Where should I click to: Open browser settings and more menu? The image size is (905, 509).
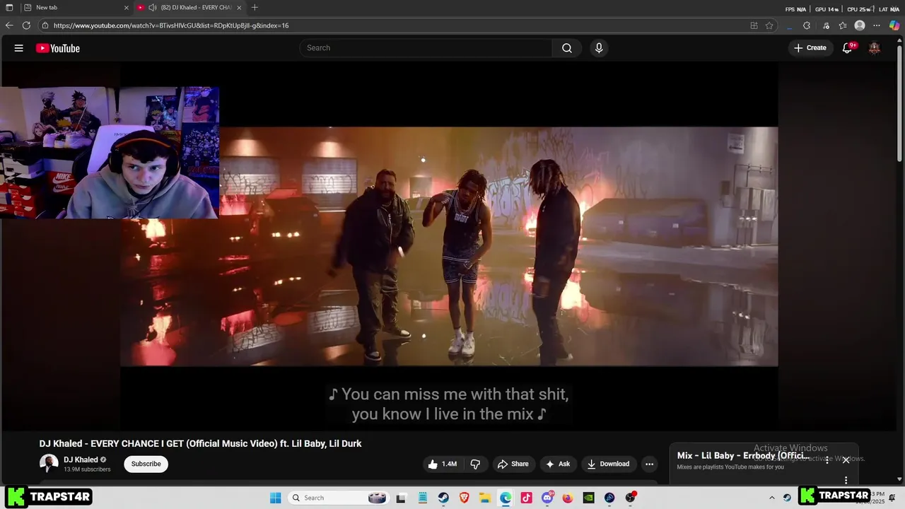[x=877, y=25]
